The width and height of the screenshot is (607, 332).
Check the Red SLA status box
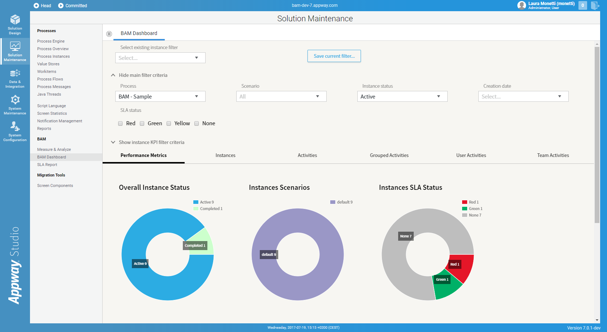(120, 123)
